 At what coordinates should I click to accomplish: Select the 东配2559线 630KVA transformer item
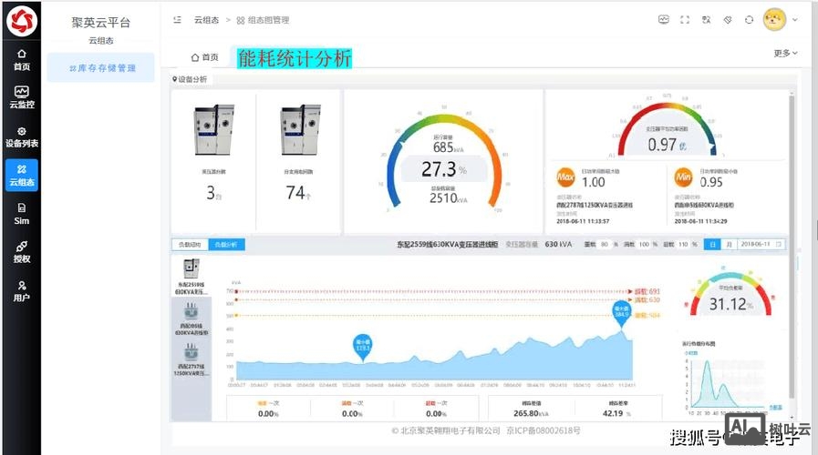click(x=192, y=276)
